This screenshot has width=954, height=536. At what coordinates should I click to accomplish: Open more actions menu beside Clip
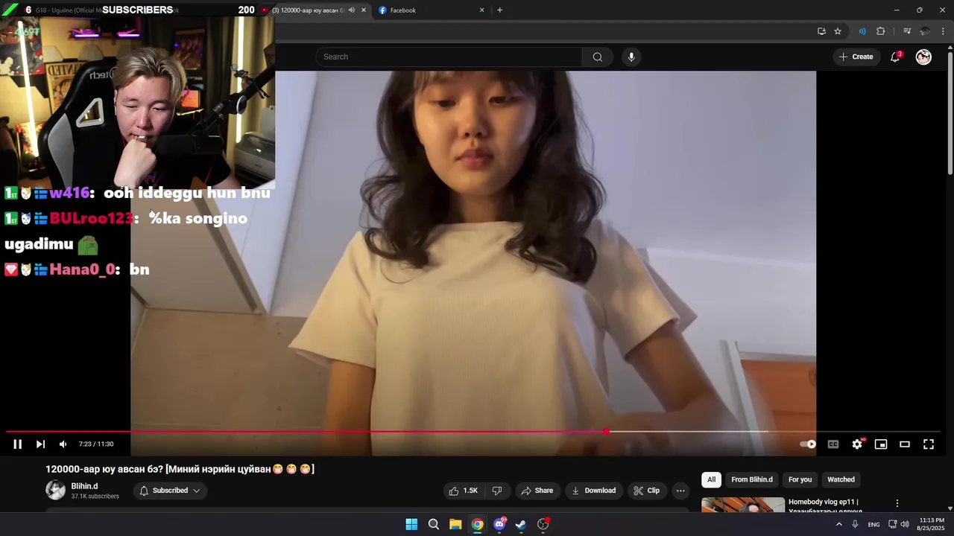(x=680, y=491)
